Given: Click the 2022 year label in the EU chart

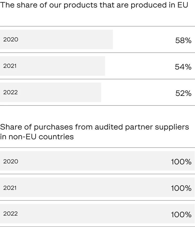Looking at the screenshot, I should (10, 93).
